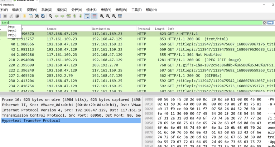This screenshot has height=147, width=275.
Task: Toggle auto-scroll during live capture
Action: tap(87, 16)
